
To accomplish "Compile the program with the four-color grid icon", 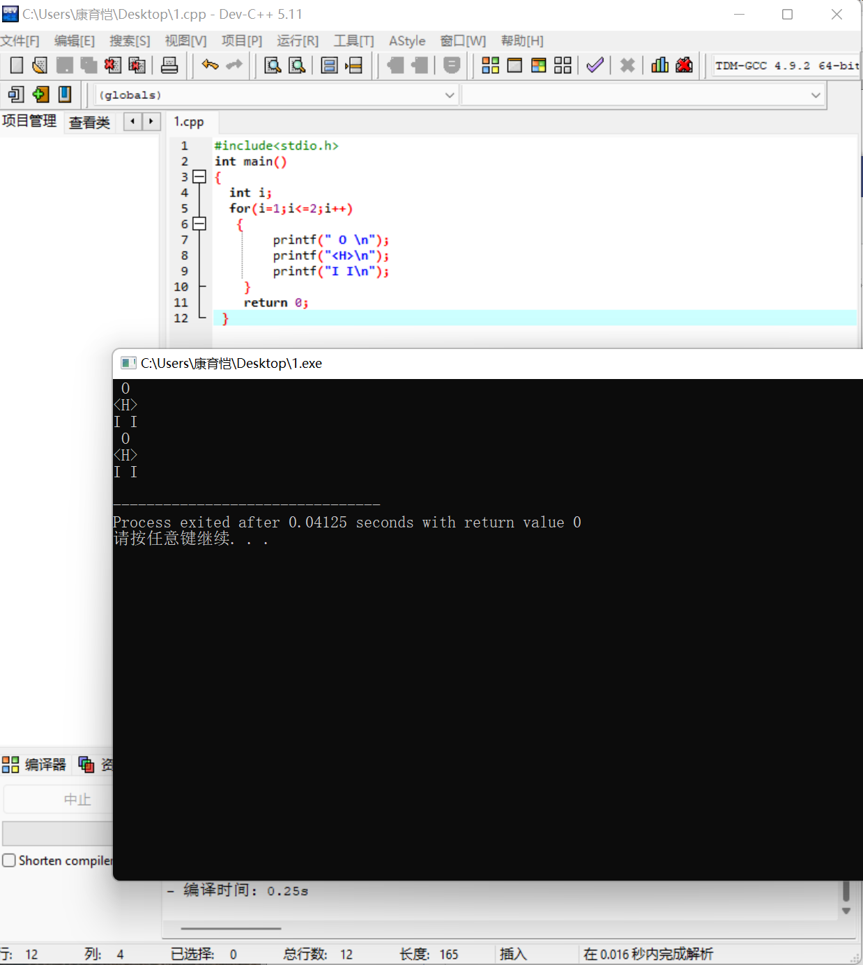I will 491,65.
